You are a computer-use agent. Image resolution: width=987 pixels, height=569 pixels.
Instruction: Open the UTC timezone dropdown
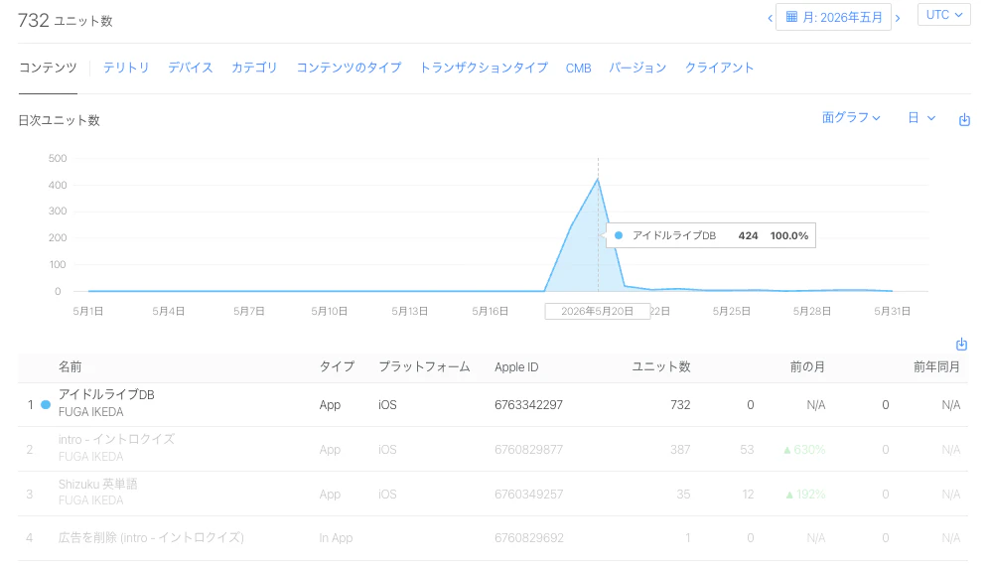(x=943, y=15)
